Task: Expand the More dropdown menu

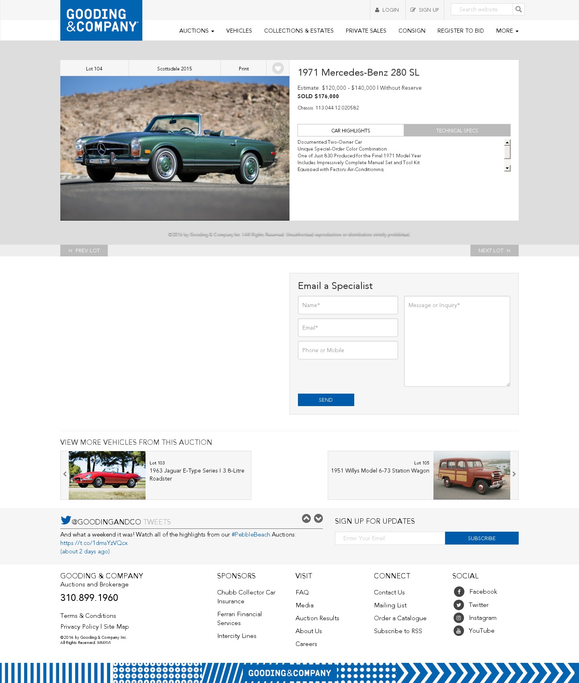Action: 507,31
